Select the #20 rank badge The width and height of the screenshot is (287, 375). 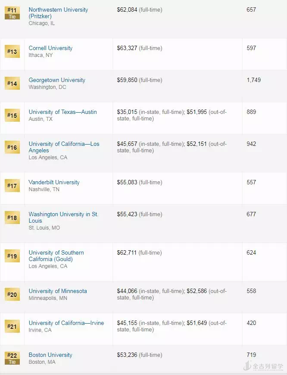point(12,295)
